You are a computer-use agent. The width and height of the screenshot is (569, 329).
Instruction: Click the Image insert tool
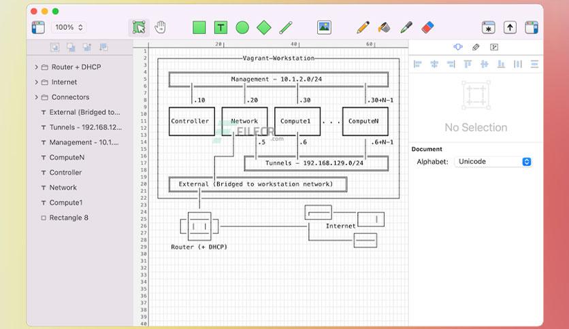point(324,28)
